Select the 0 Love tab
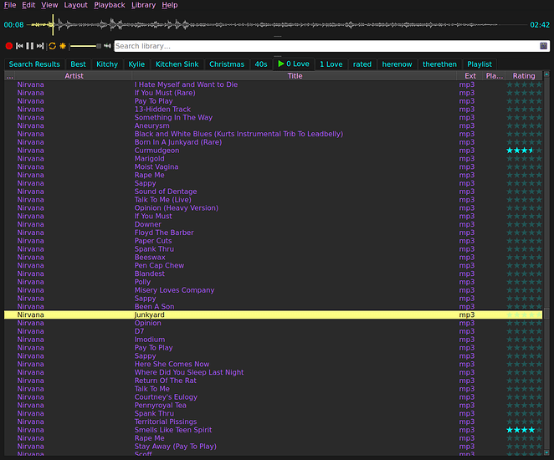 tap(294, 64)
